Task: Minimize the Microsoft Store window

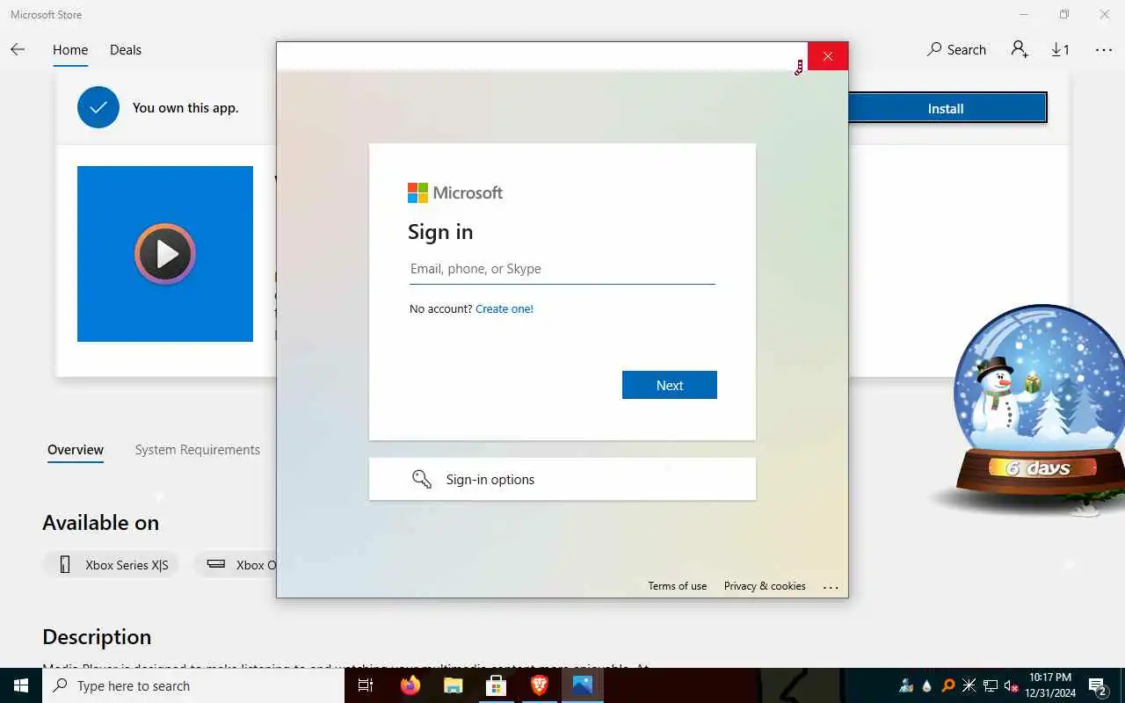Action: [x=1024, y=14]
